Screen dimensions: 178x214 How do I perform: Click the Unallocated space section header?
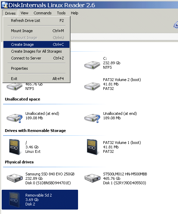click(22, 99)
